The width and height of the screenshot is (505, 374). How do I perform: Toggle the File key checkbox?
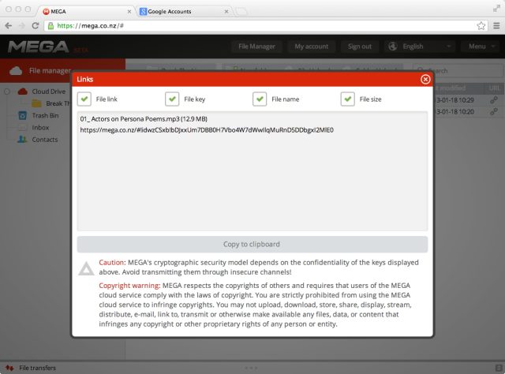pos(172,99)
